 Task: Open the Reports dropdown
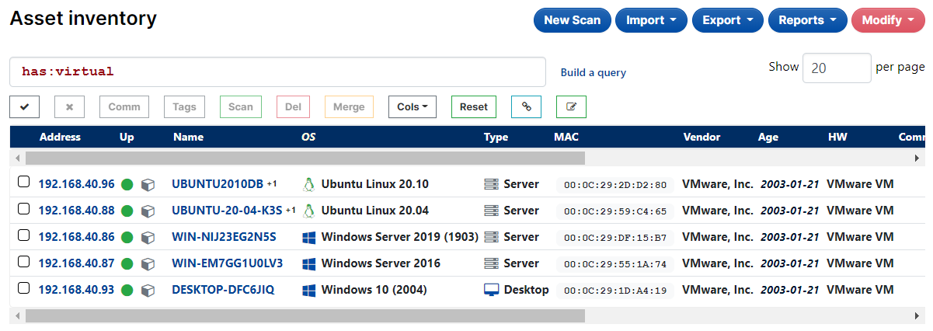click(807, 20)
